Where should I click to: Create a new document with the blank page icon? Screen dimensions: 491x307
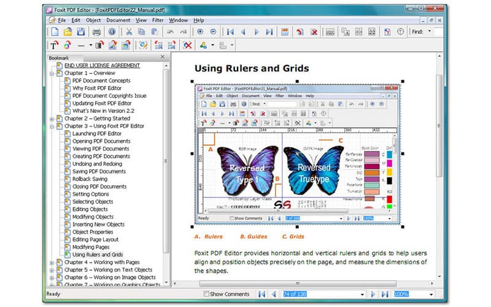55,32
